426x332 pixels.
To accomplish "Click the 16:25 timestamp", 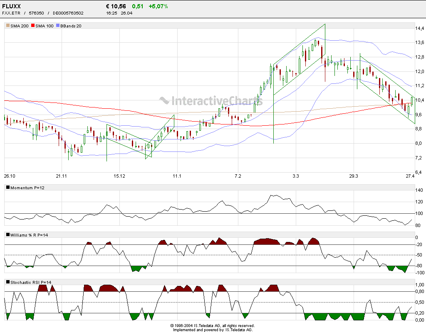I will [111, 13].
